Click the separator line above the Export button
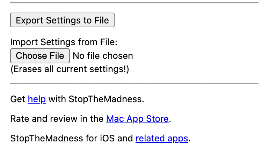The height and width of the screenshot is (161, 269). pos(134,3)
